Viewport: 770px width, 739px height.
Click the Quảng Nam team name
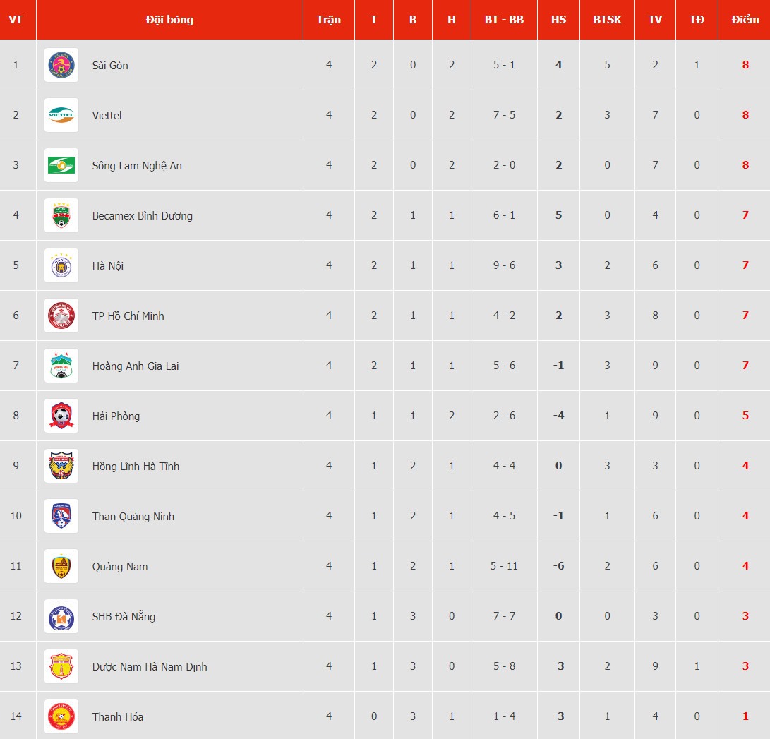120,566
